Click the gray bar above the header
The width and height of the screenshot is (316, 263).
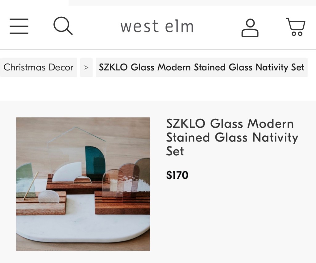[x=192, y=2]
